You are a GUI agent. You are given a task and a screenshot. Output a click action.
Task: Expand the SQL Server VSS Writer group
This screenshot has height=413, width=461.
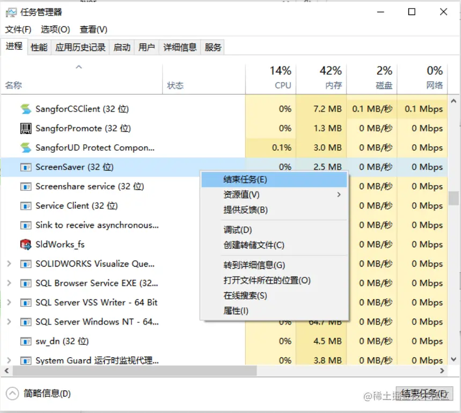click(9, 303)
